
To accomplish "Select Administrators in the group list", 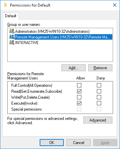I will click(x=52, y=31).
